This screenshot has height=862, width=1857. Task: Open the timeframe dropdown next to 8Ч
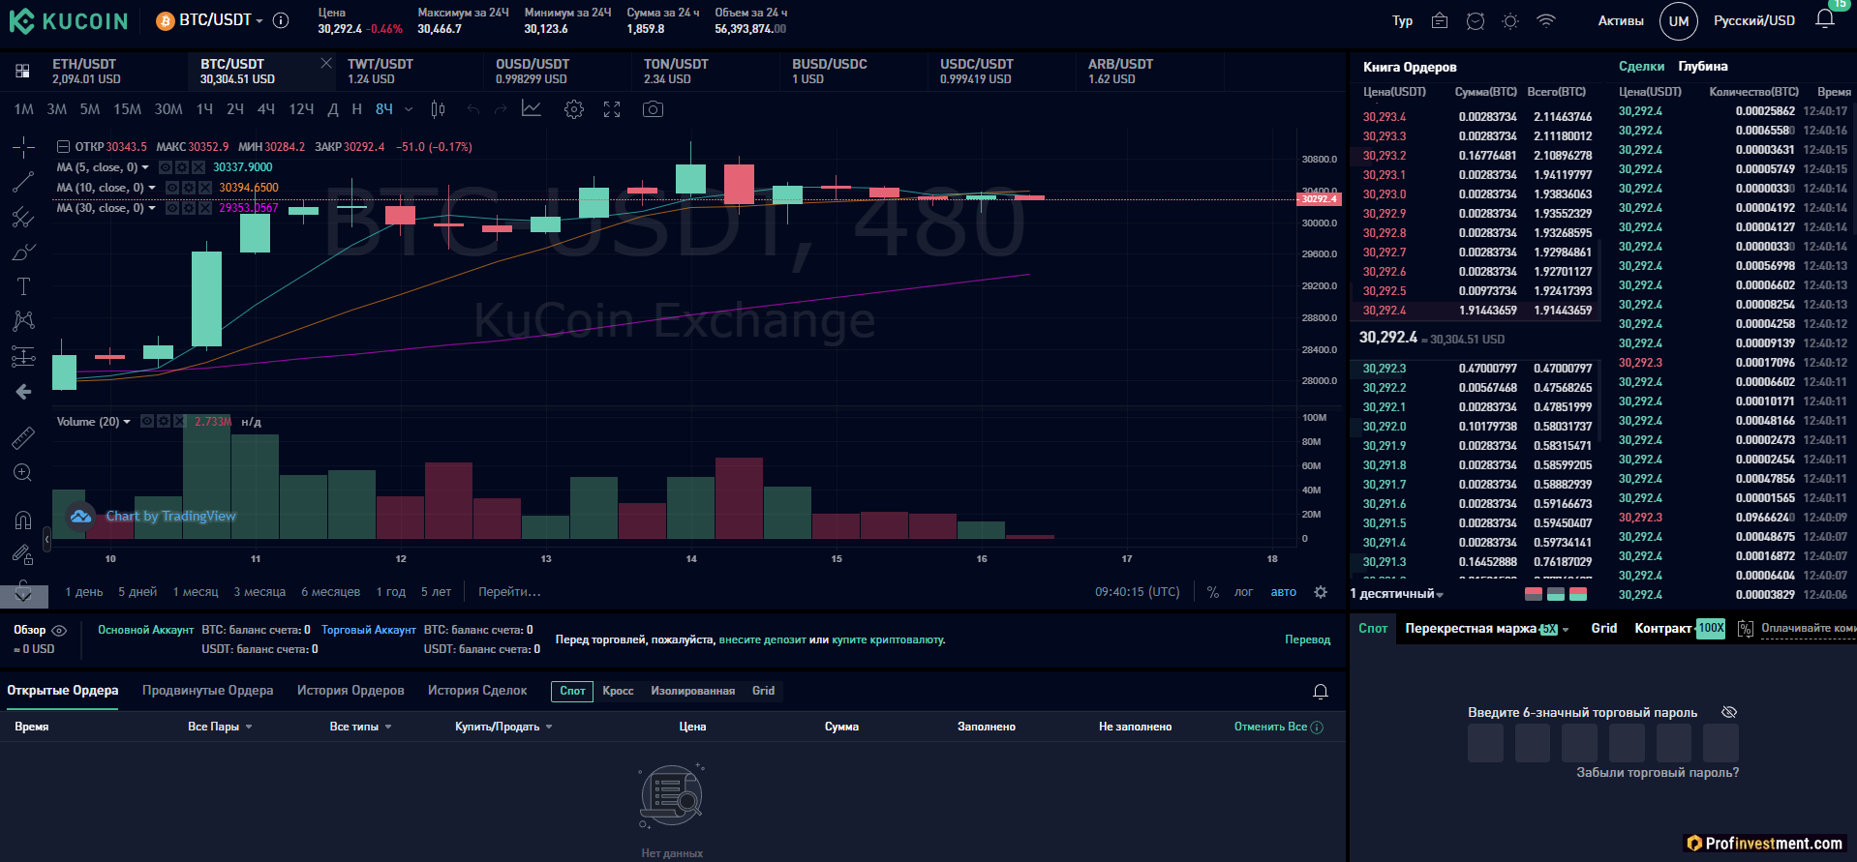(x=409, y=109)
